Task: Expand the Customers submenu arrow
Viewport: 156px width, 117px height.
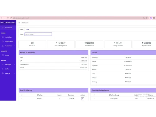Action: coord(14,46)
